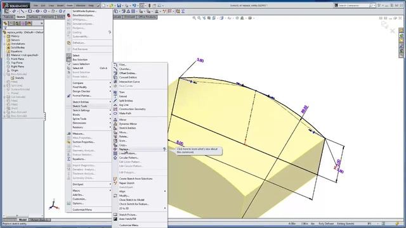Click the Rotate entities icon
Viewport: 406px width, 228px height.
click(x=115, y=137)
